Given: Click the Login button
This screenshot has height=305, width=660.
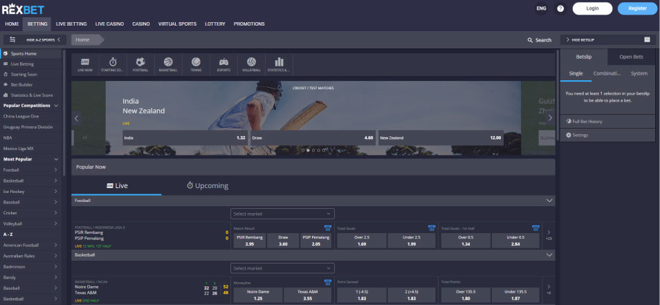Looking at the screenshot, I should (x=592, y=8).
